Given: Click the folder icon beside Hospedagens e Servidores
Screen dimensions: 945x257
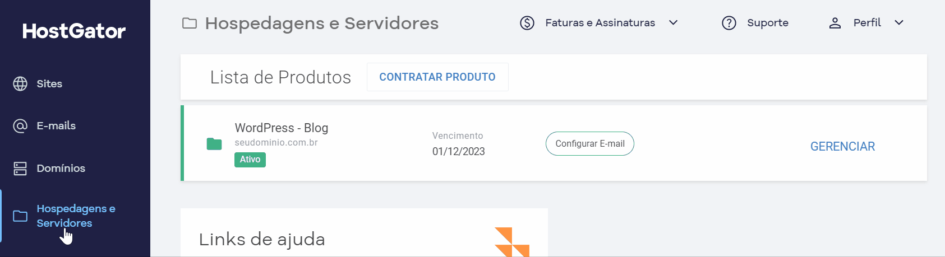Looking at the screenshot, I should click(20, 216).
